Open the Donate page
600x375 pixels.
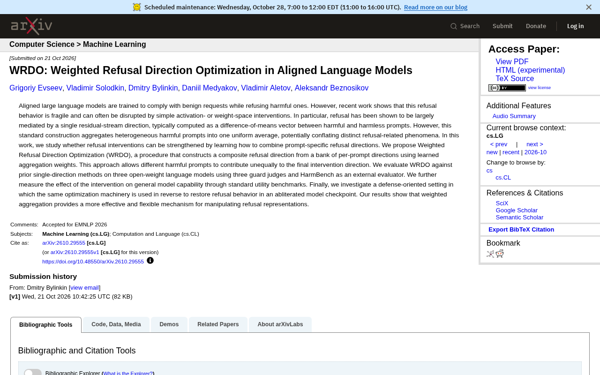(536, 26)
